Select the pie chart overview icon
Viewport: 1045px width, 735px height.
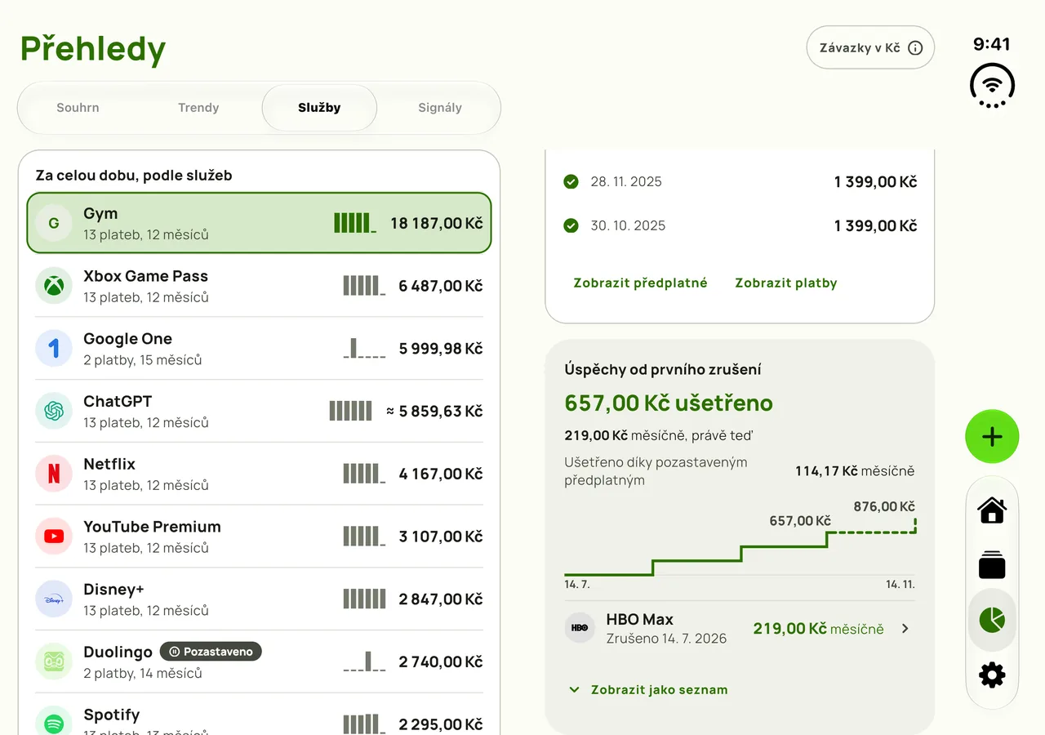(992, 620)
